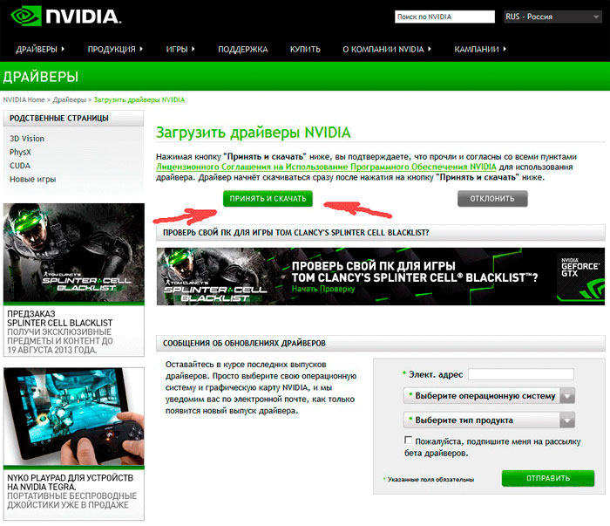610x526 pixels.
Task: Open 'Выберите операционную систему' dropdown
Action: [489, 395]
